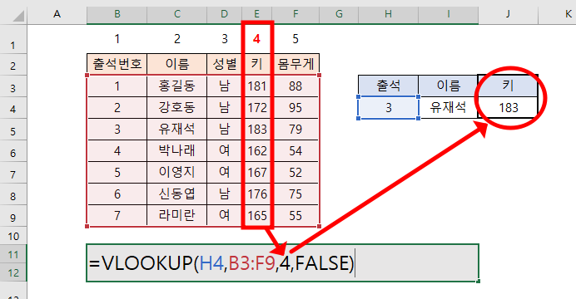Image resolution: width=576 pixels, height=299 pixels.
Task: Select column G header
Action: [x=339, y=14]
